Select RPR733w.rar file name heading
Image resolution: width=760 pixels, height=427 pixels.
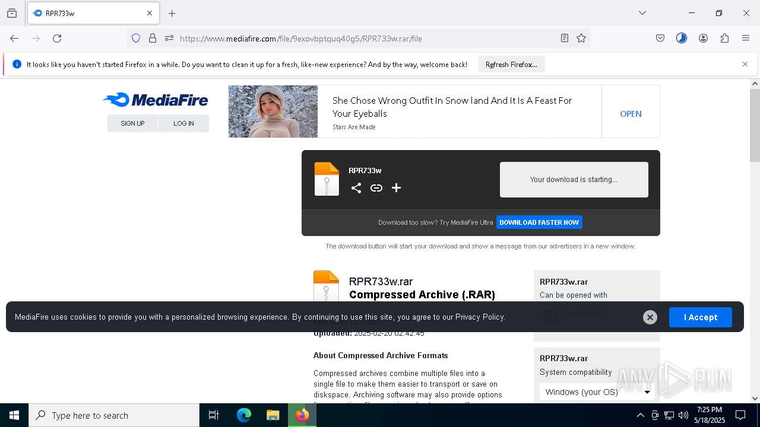point(381,282)
